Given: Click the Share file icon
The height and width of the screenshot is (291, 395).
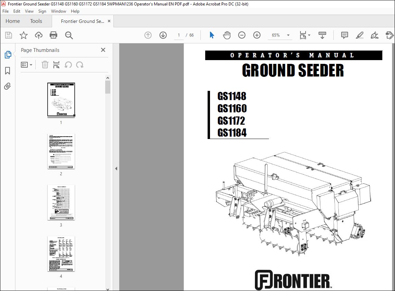Looking at the screenshot, I should click(390, 35).
